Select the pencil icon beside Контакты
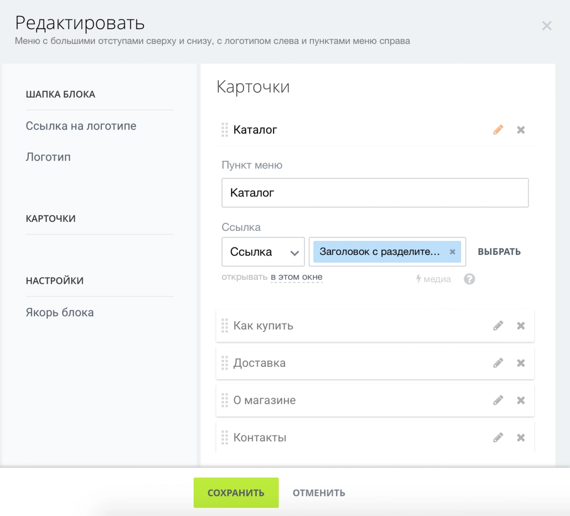This screenshot has width=570, height=516. pos(498,437)
